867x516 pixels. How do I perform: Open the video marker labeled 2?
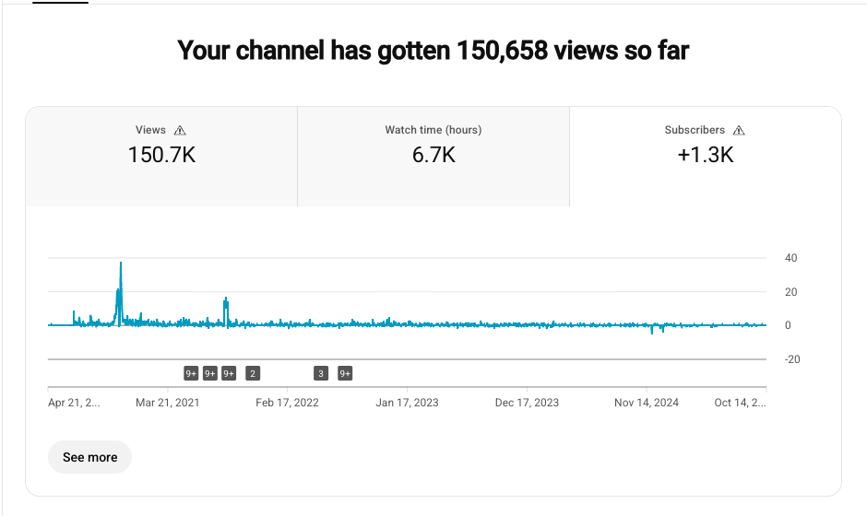(x=253, y=373)
